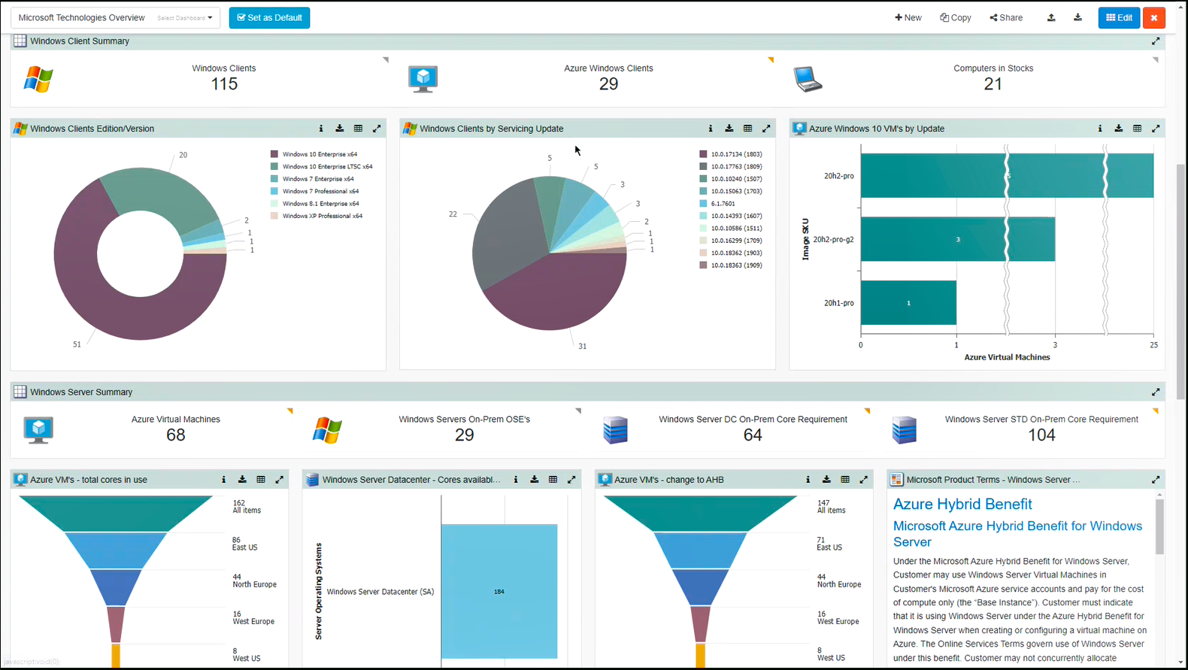Show info for Azure VM's total cores in use
This screenshot has height=670, width=1188.
tap(223, 480)
